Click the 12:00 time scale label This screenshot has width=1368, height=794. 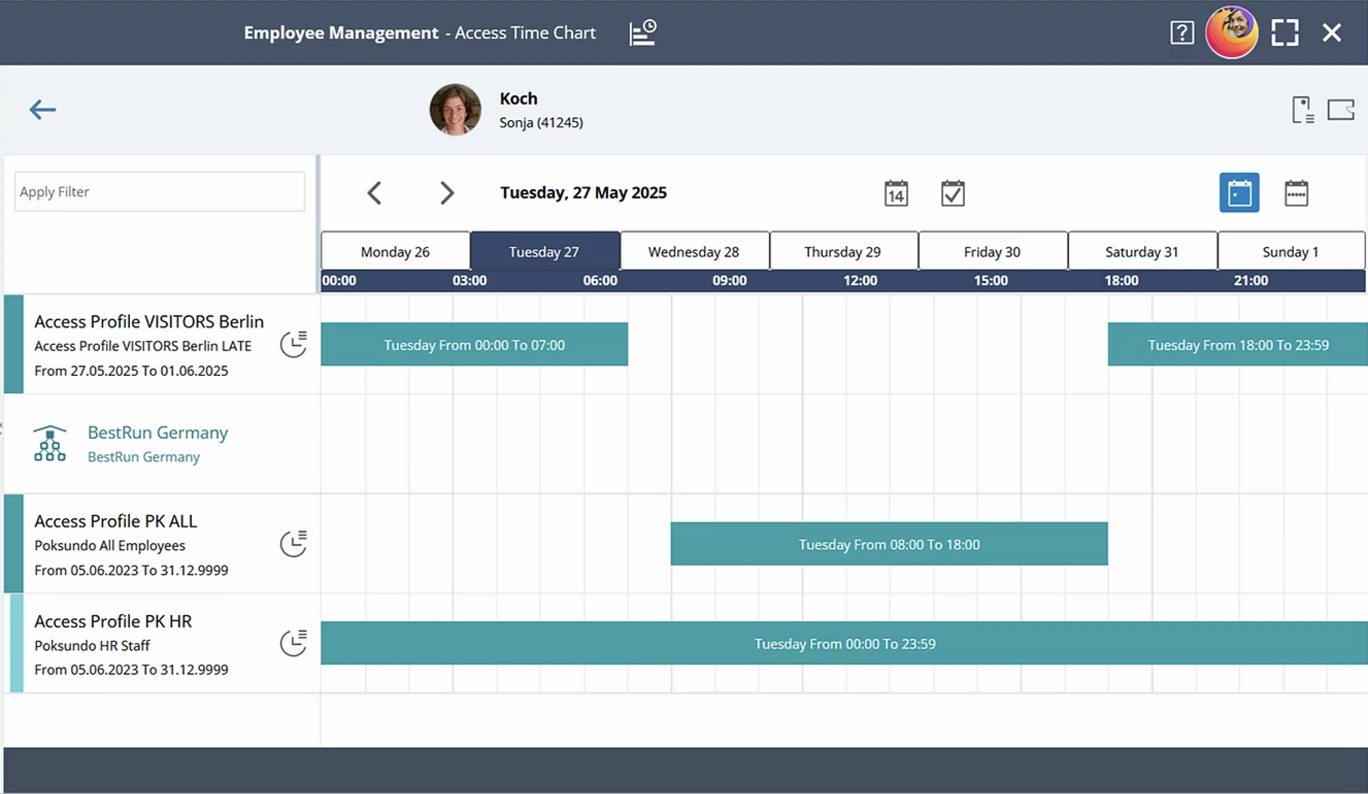coord(860,280)
